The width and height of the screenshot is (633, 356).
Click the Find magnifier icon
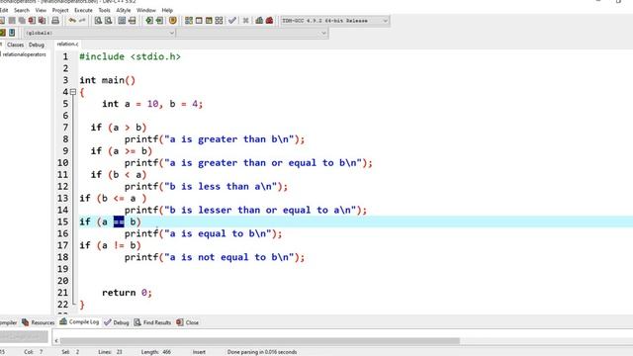pyautogui.click(x=98, y=21)
